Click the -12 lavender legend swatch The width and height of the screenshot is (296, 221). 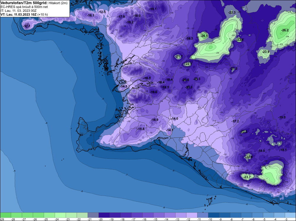[x=192, y=215]
